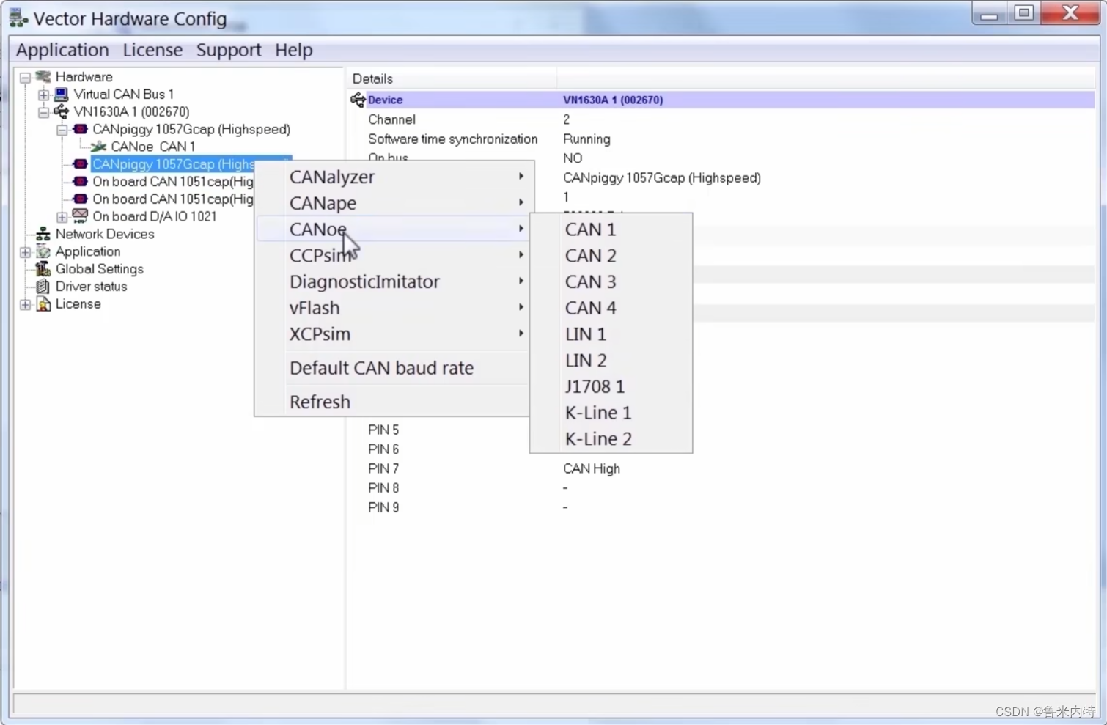Click the Device icon in Details header

pos(358,100)
